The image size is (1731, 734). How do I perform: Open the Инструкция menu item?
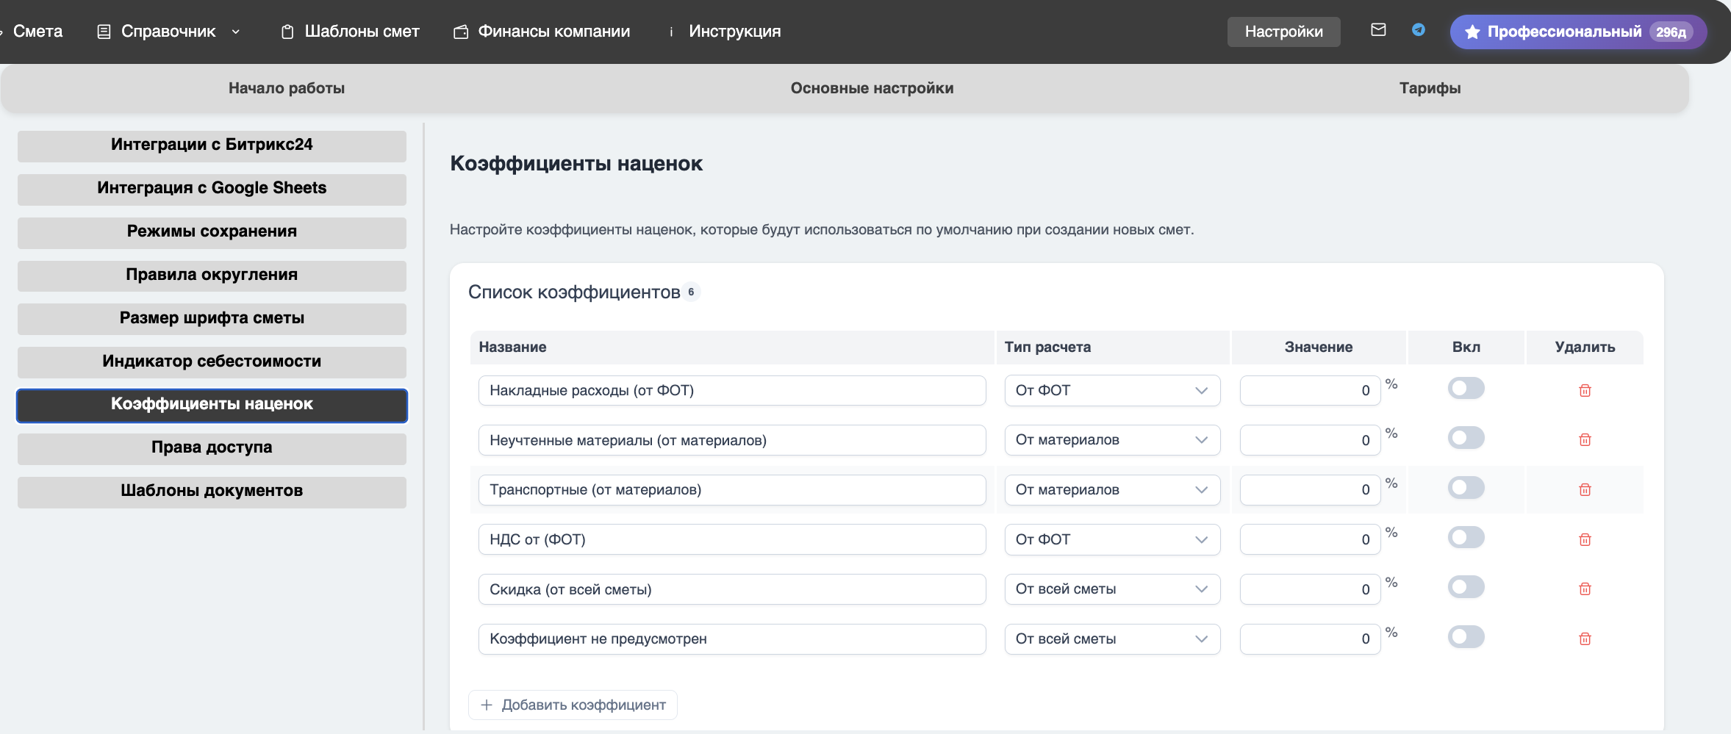tap(725, 32)
